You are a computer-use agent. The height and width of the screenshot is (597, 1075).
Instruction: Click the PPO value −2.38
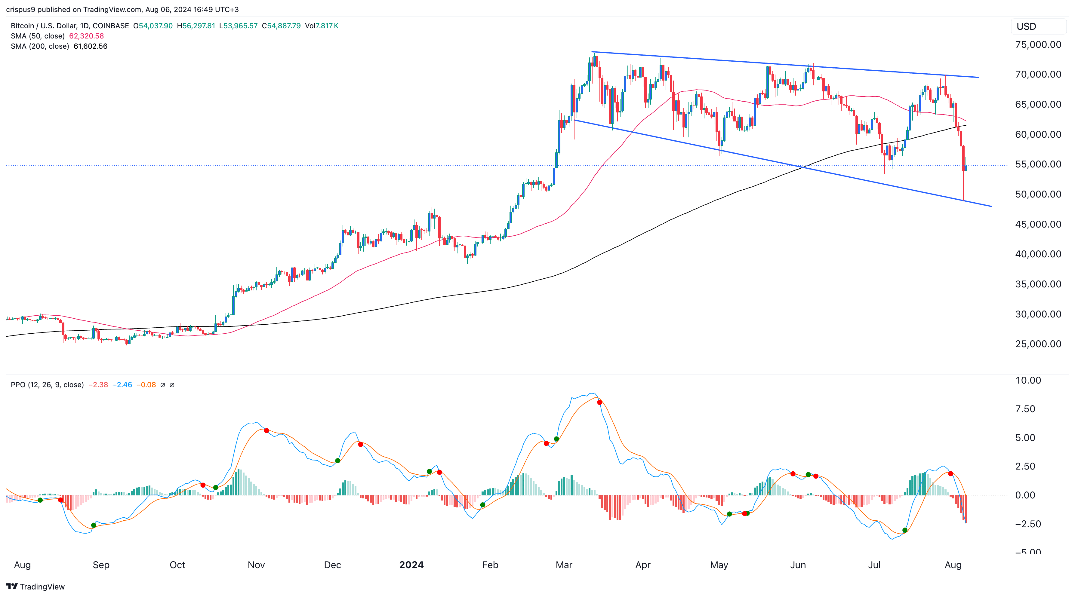(98, 385)
